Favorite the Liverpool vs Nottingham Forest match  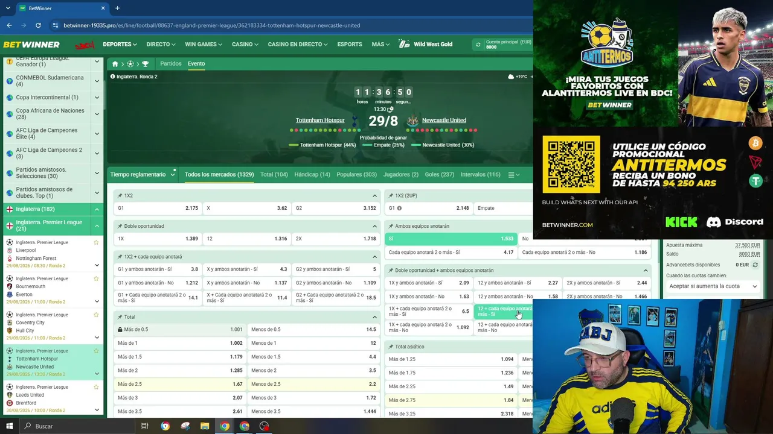[96, 242]
